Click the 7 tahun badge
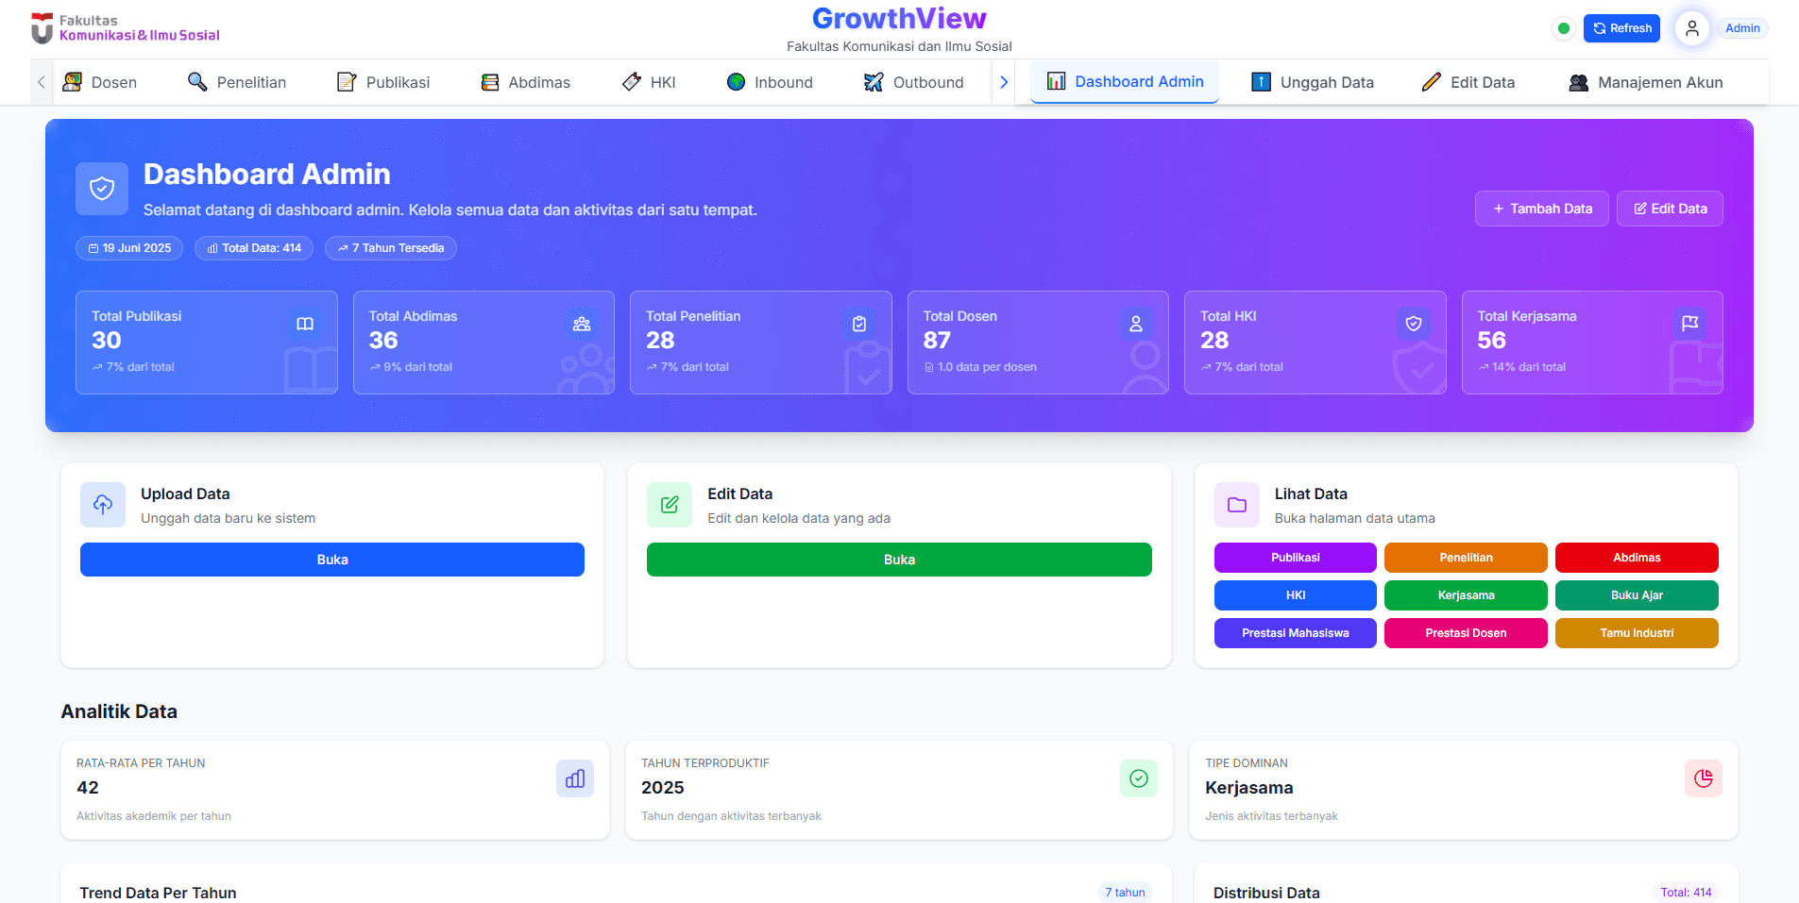Screen dimensions: 1799x903 point(1123,892)
